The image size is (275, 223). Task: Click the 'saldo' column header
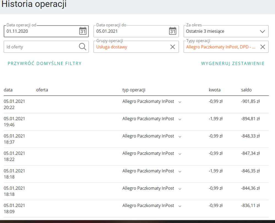tap(246, 90)
